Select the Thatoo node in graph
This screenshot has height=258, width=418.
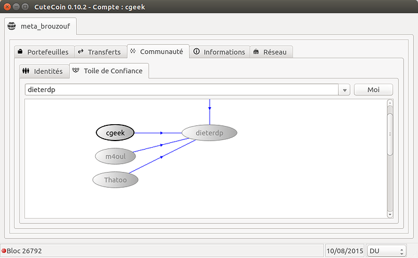tap(116, 180)
